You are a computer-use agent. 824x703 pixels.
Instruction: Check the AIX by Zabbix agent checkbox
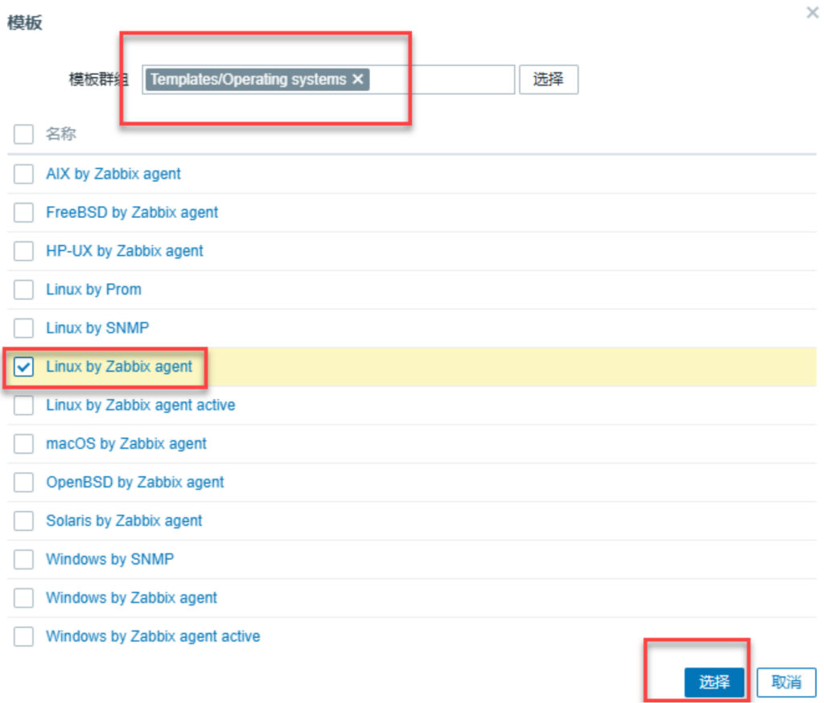point(24,174)
